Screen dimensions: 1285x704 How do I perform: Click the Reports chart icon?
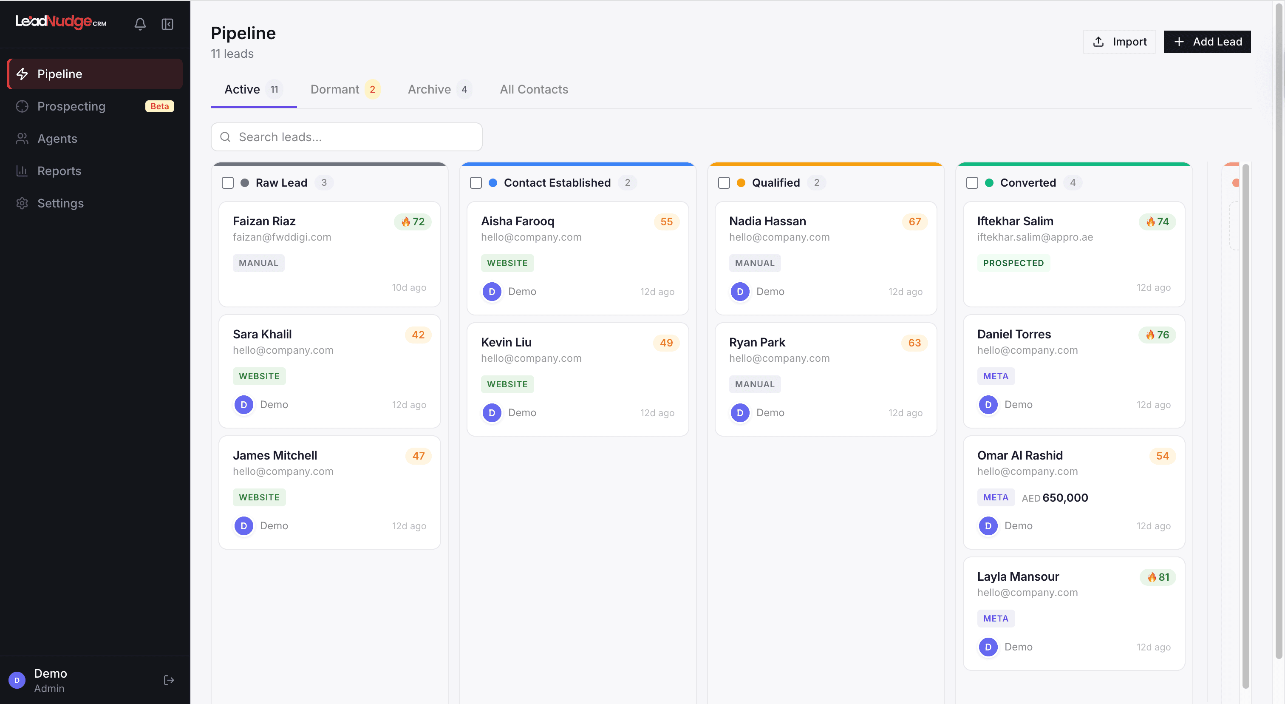pos(22,170)
